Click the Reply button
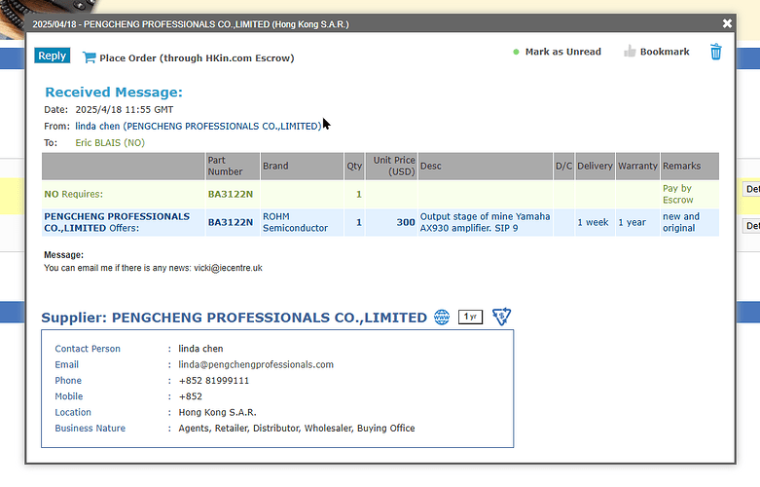This screenshot has width=760, height=487. (53, 56)
